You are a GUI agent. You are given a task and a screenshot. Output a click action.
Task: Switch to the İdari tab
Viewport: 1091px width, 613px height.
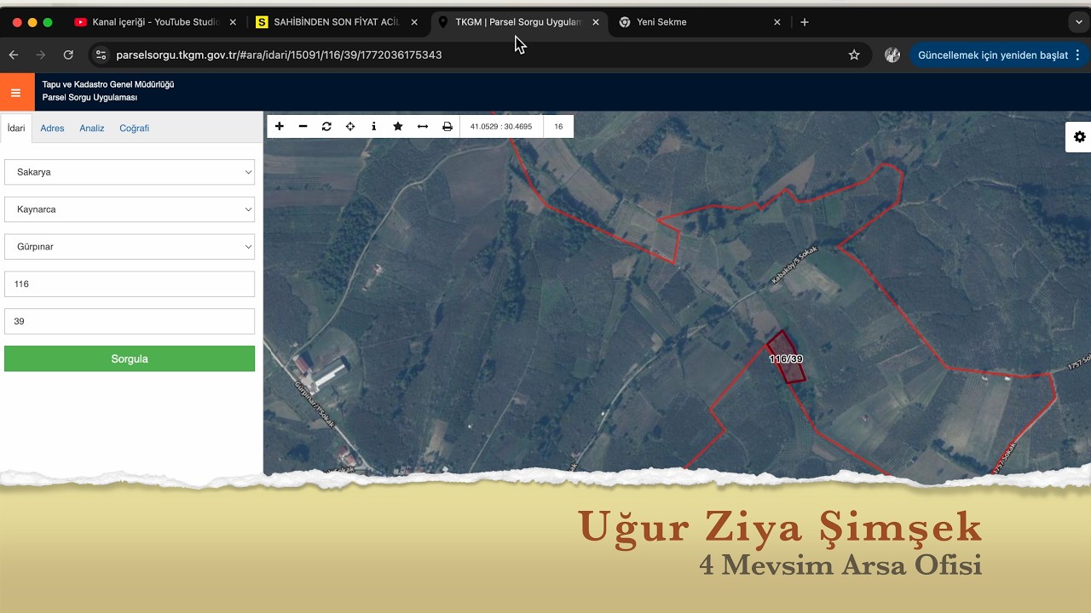(16, 128)
